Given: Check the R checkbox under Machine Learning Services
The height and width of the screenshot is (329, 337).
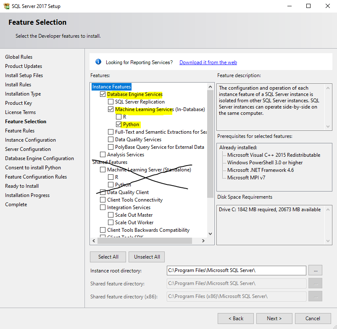Looking at the screenshot, I should (118, 117).
